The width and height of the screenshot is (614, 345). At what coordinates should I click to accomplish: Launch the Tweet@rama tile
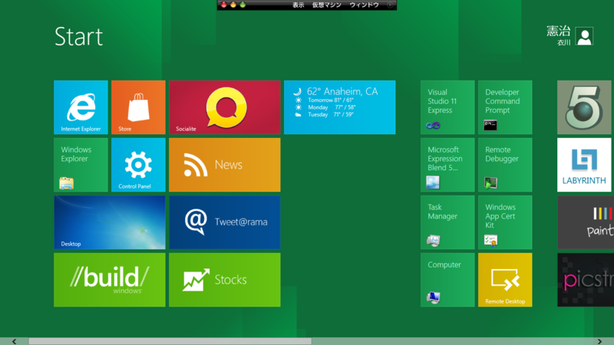coord(225,222)
